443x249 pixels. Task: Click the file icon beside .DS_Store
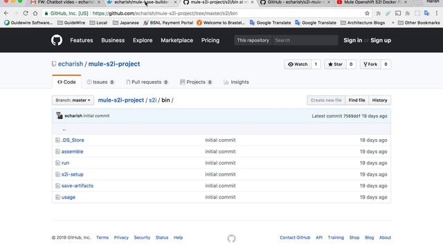(57, 140)
